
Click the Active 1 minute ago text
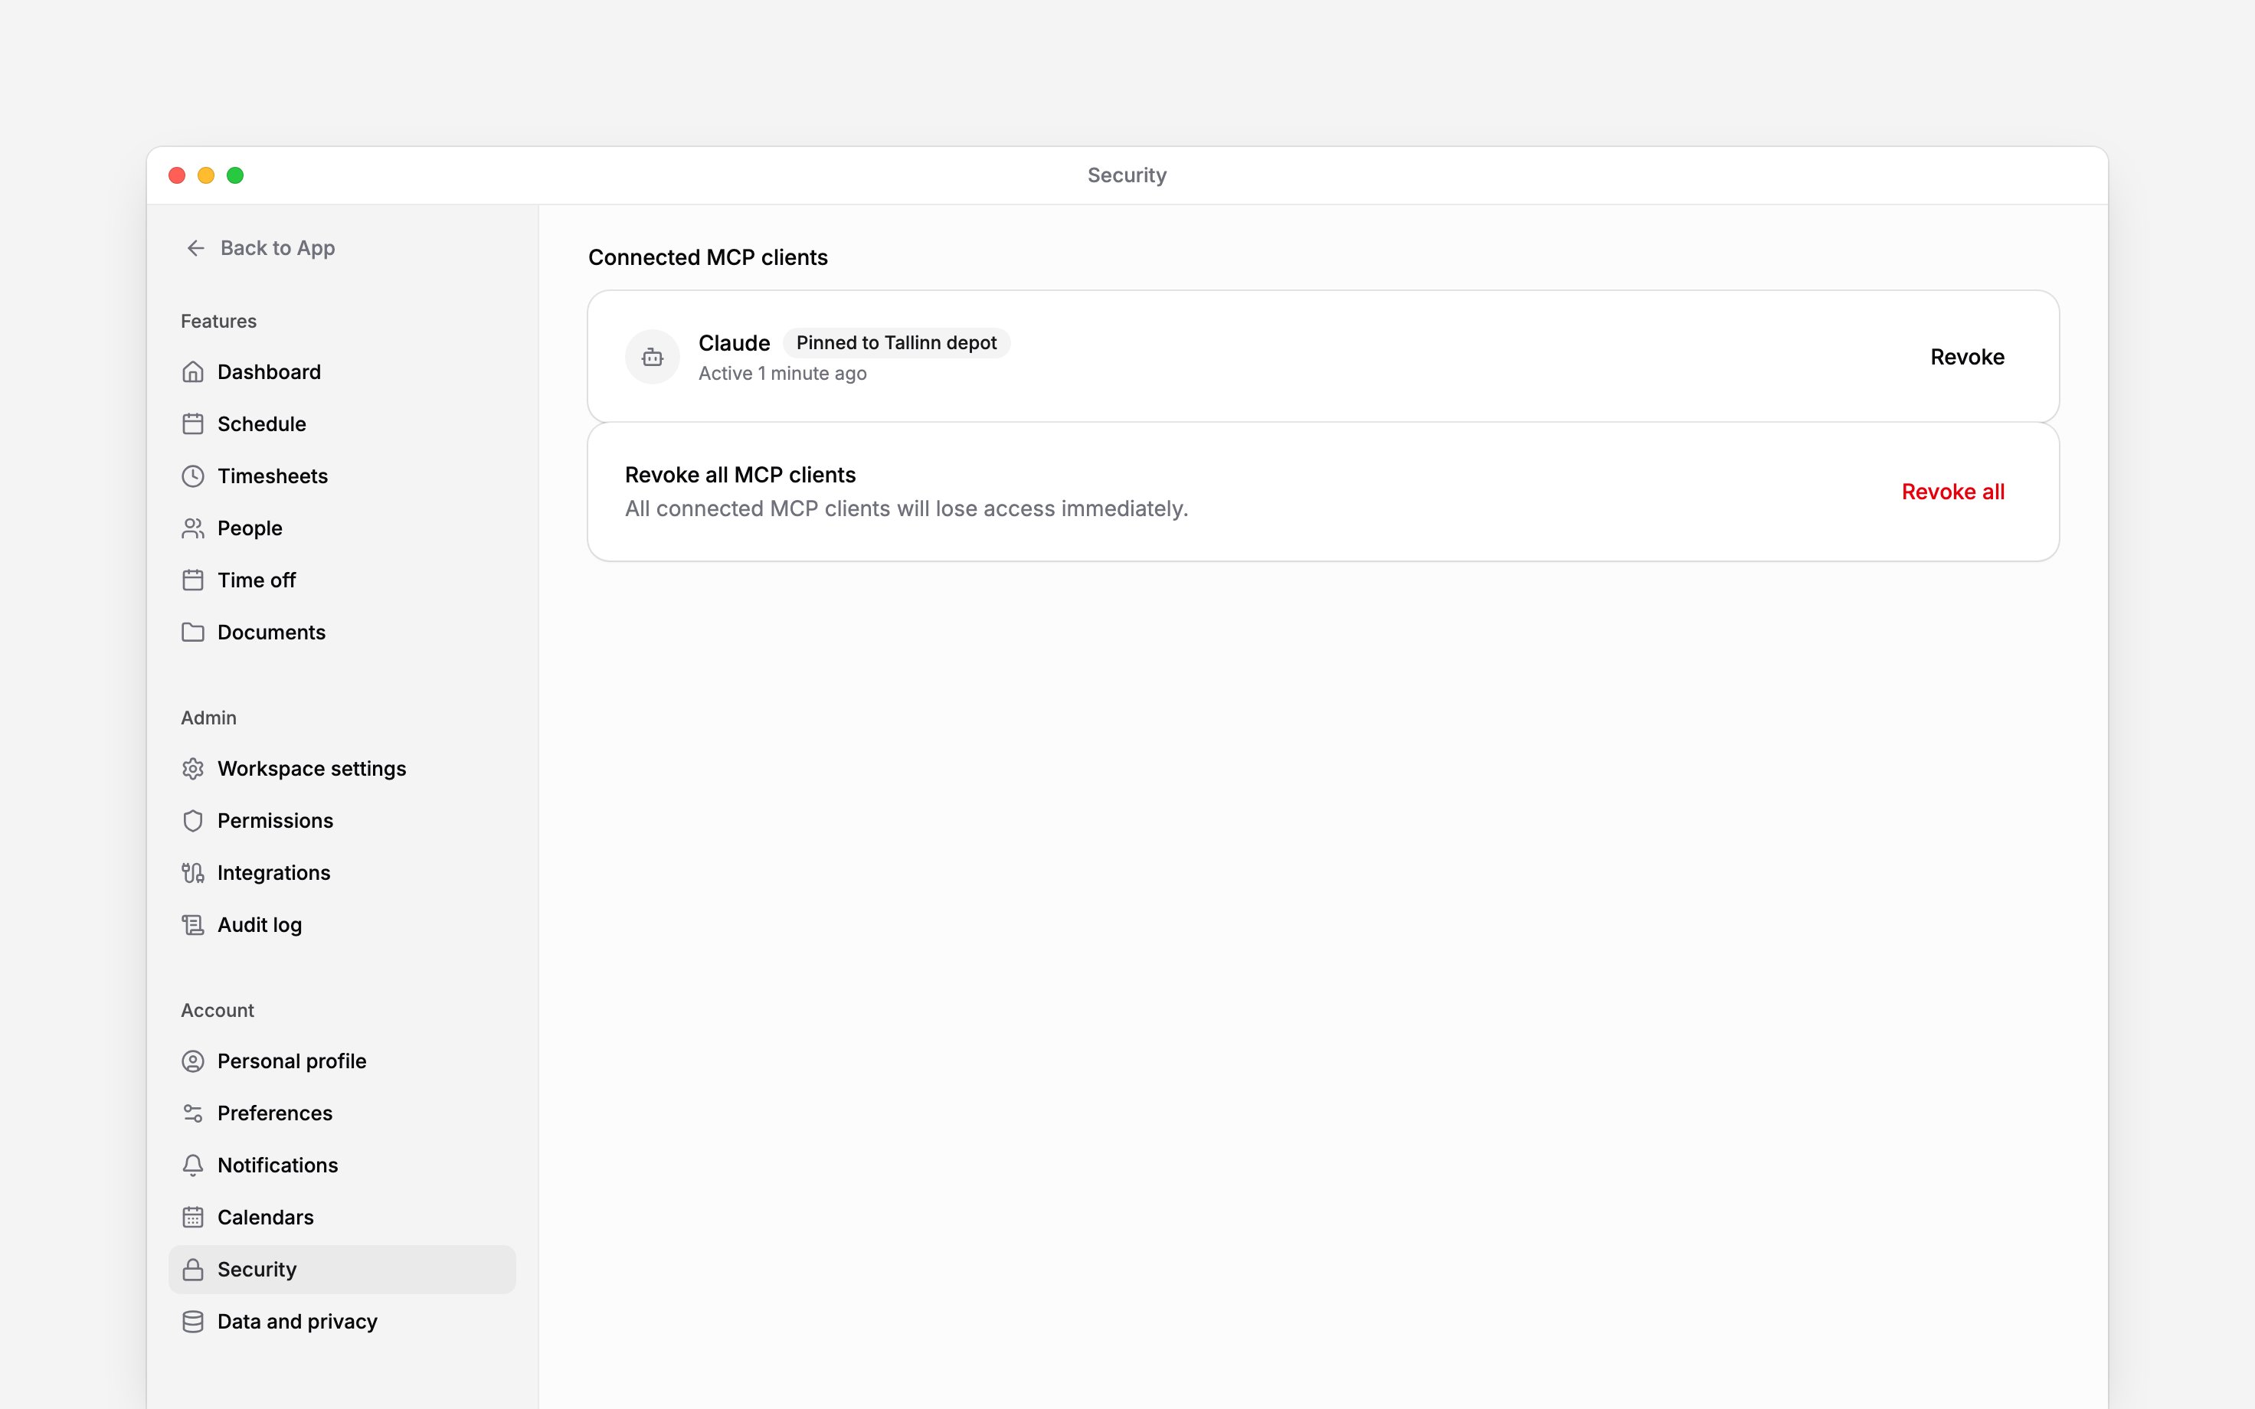[783, 374]
